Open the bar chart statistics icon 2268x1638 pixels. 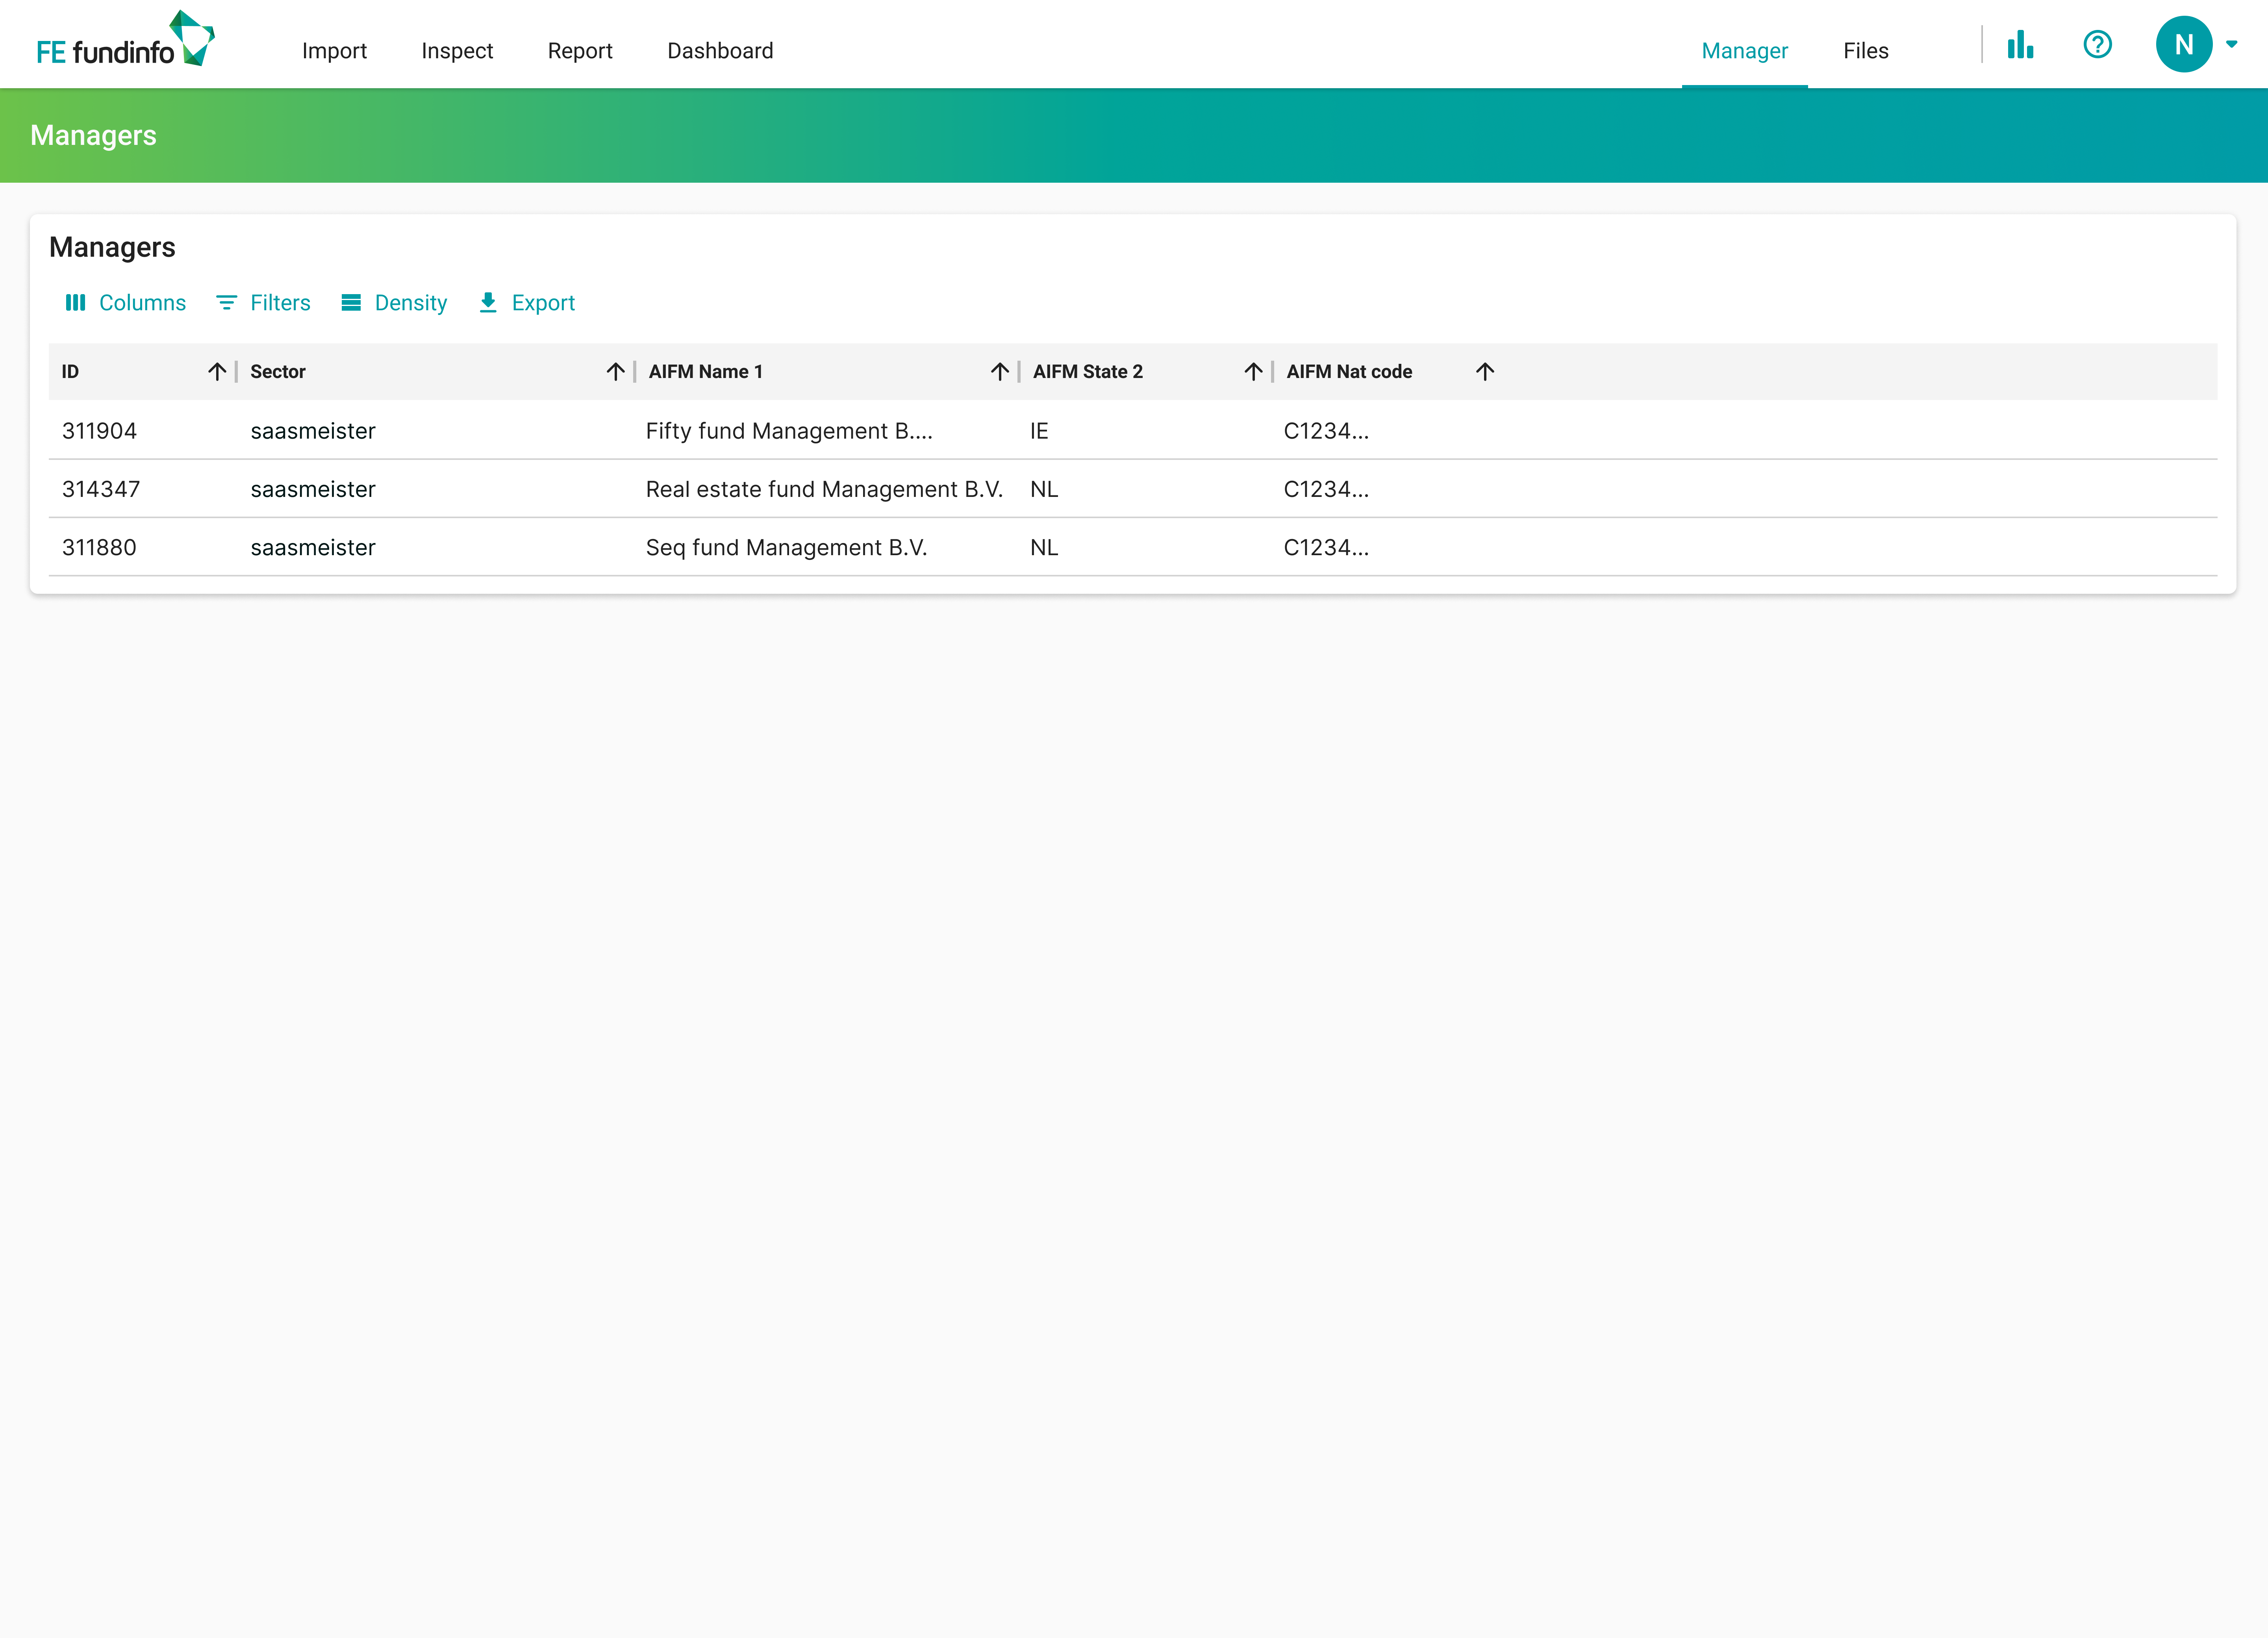[2020, 45]
